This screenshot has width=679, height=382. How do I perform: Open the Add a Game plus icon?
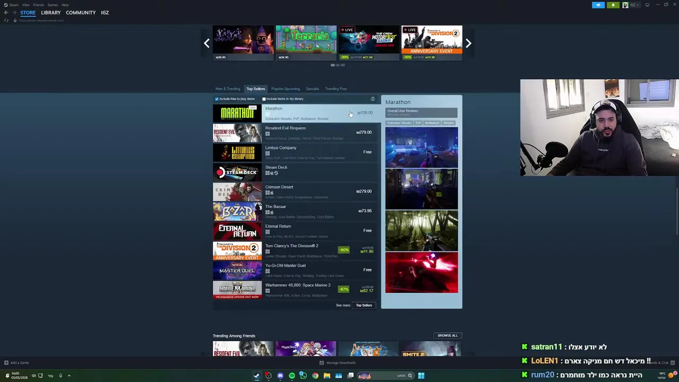(6, 363)
